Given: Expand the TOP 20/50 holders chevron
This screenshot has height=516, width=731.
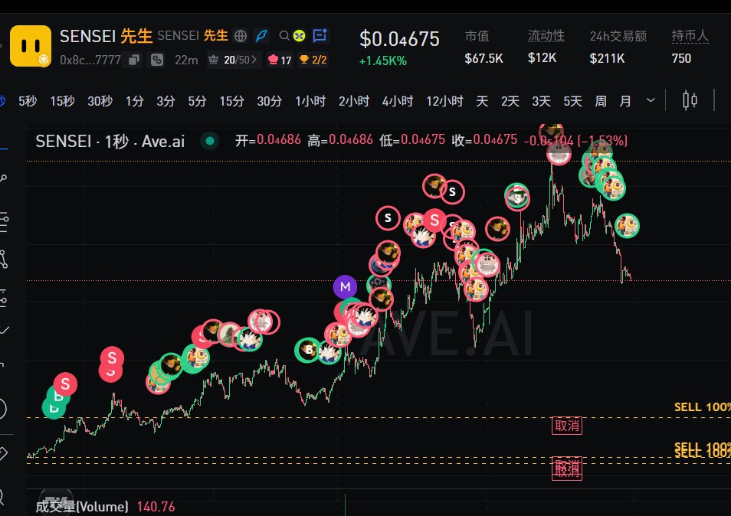Looking at the screenshot, I should [x=254, y=60].
